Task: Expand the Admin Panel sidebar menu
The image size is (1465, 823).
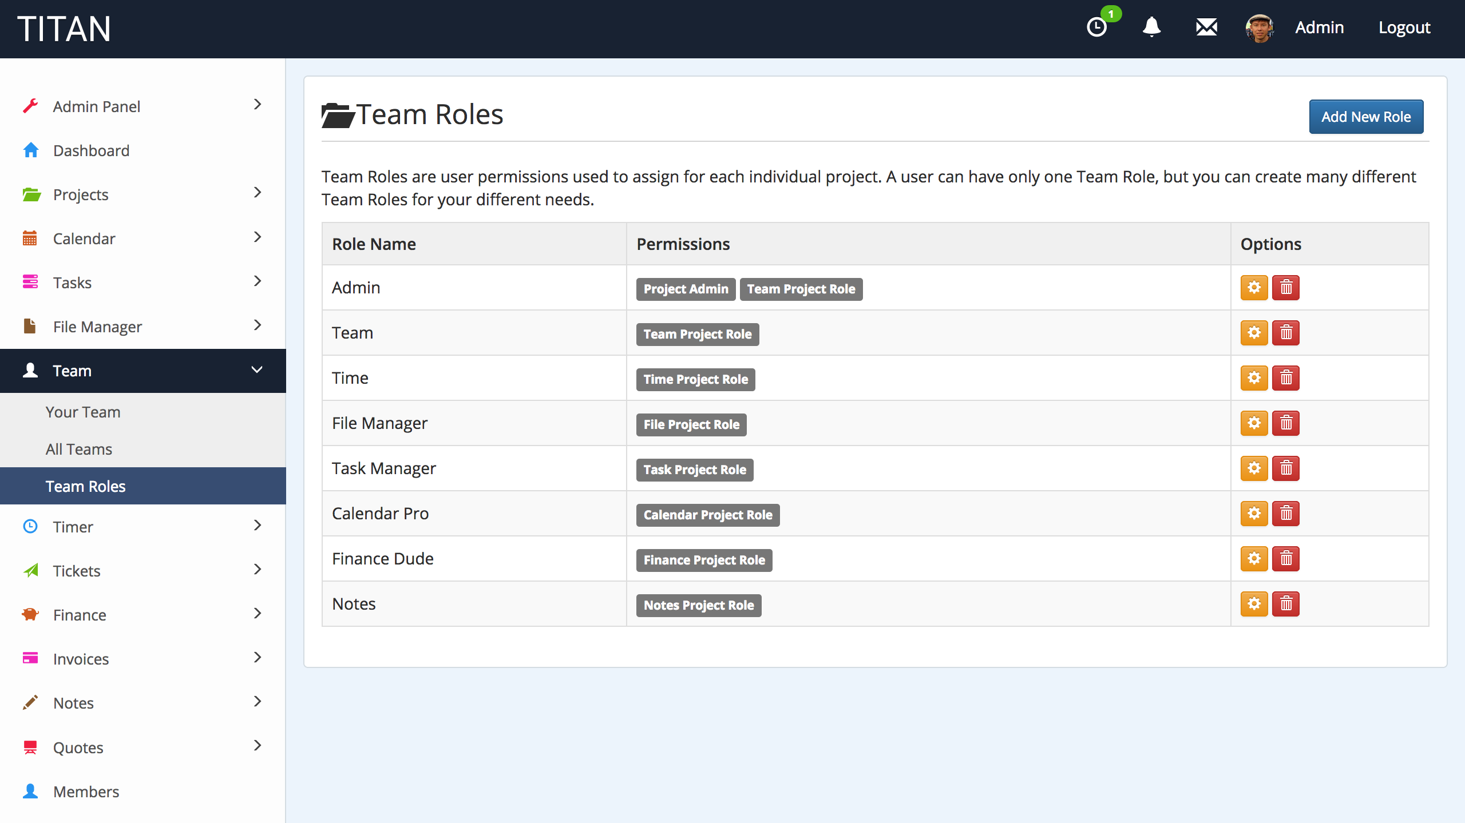Action: click(x=257, y=105)
